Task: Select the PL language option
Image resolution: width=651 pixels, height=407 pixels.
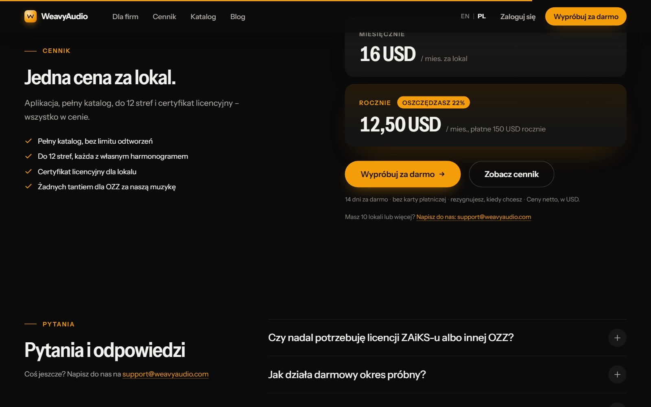Action: point(482,16)
